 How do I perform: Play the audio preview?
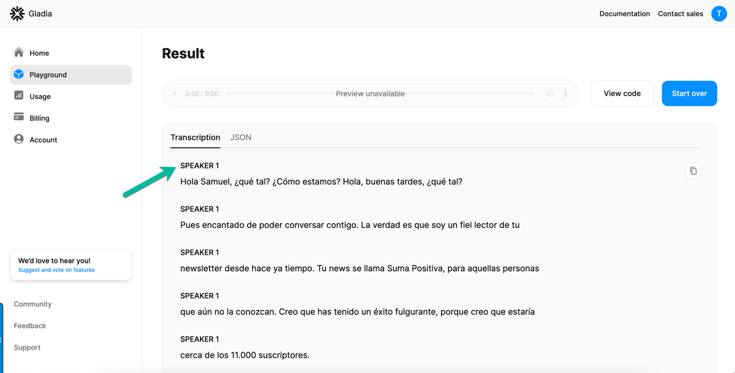pos(175,94)
